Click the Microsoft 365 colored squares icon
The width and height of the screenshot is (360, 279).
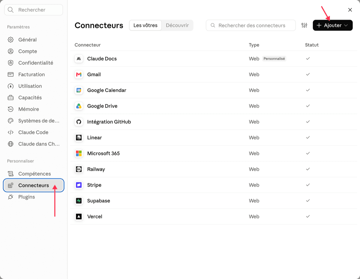pos(79,153)
